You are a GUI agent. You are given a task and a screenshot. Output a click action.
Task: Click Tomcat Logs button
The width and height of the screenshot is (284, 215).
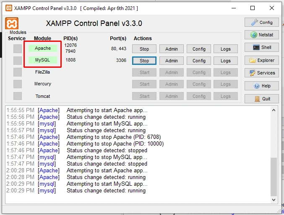(226, 96)
